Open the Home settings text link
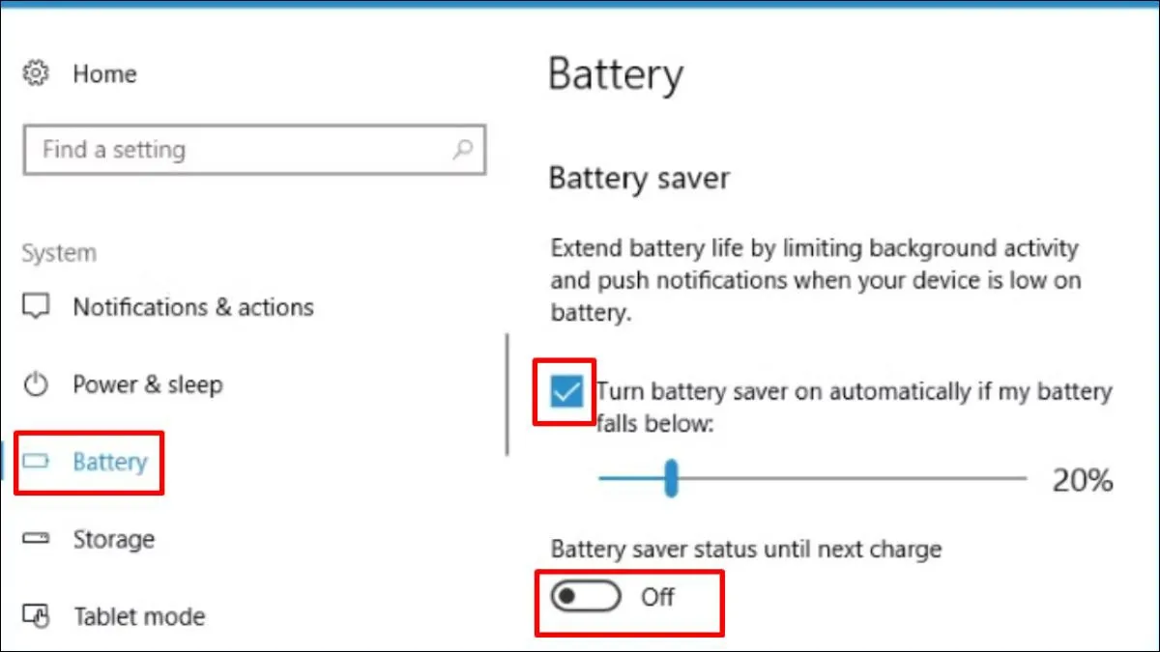Screen dimensions: 1160x652 coord(104,73)
